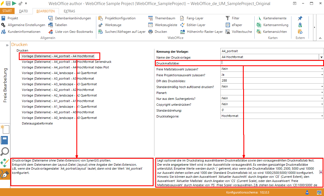The image size is (324, 196).
Task: Open the Themenbaum configuration
Action: pos(165,18)
